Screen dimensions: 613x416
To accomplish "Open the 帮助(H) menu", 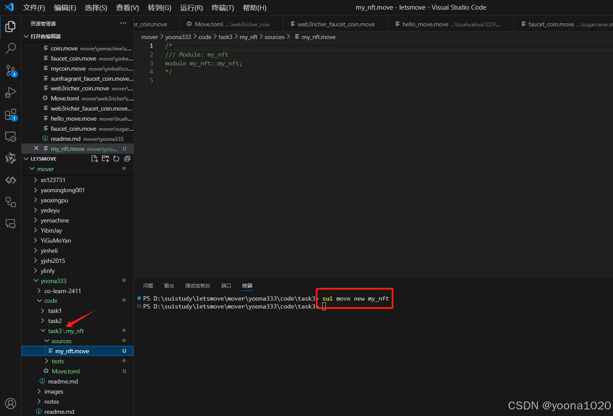I will point(255,7).
